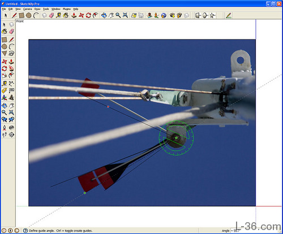Click the Orbit tool in the left toolbar

click(5, 106)
